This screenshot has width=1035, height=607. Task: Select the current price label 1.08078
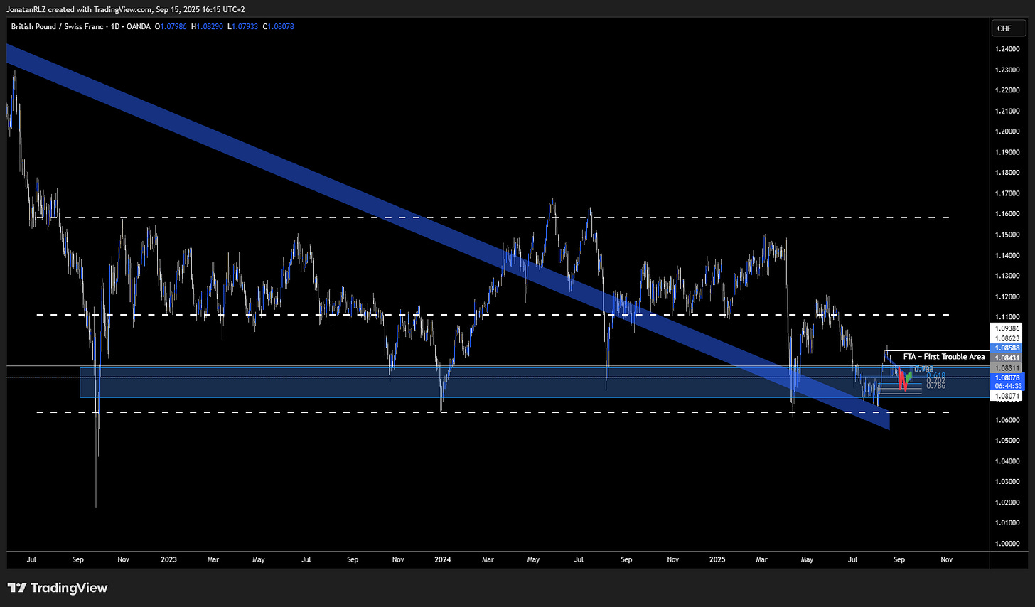pyautogui.click(x=1007, y=377)
